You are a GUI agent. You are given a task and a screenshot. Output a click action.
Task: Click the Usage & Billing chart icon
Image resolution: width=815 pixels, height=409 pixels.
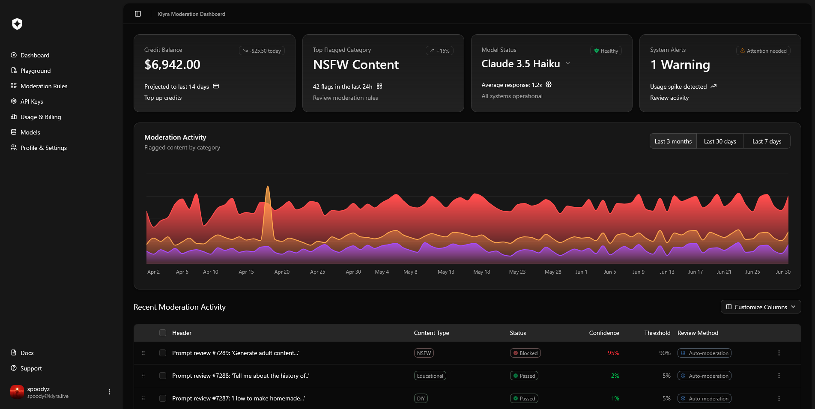(14, 117)
